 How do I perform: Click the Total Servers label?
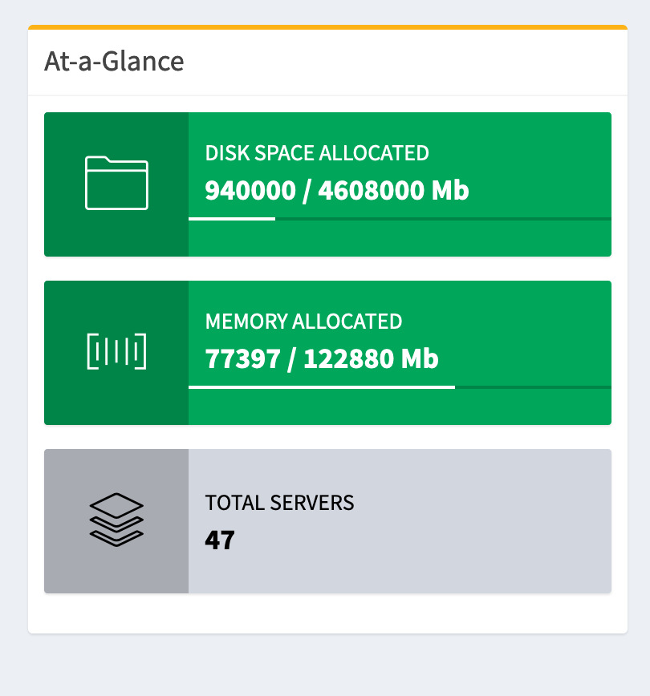click(279, 503)
